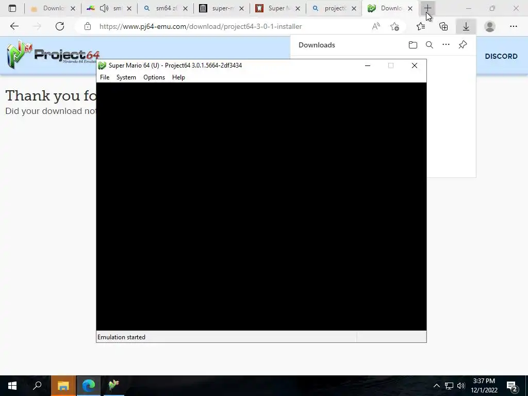Go back in Edge browser

point(14,26)
